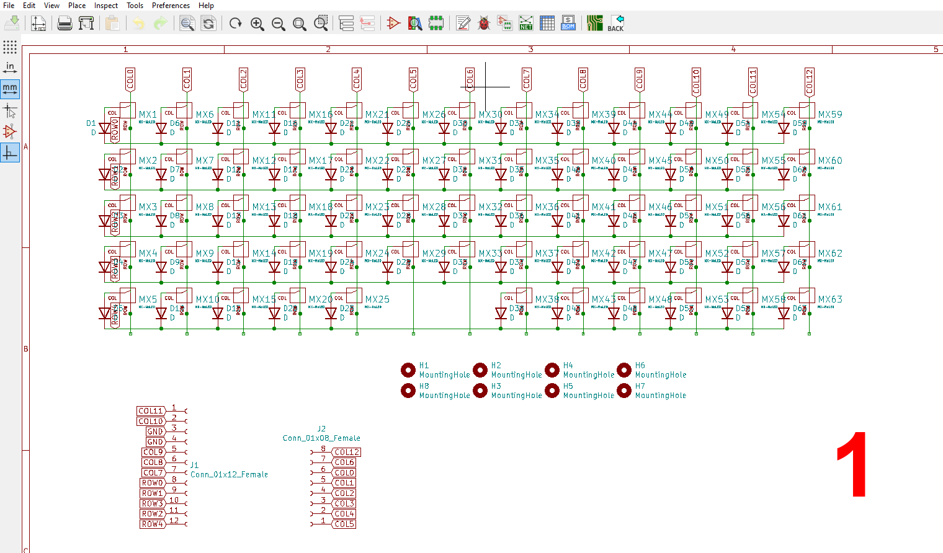This screenshot has height=553, width=943.
Task: Open the find and replace tool
Action: (x=209, y=22)
